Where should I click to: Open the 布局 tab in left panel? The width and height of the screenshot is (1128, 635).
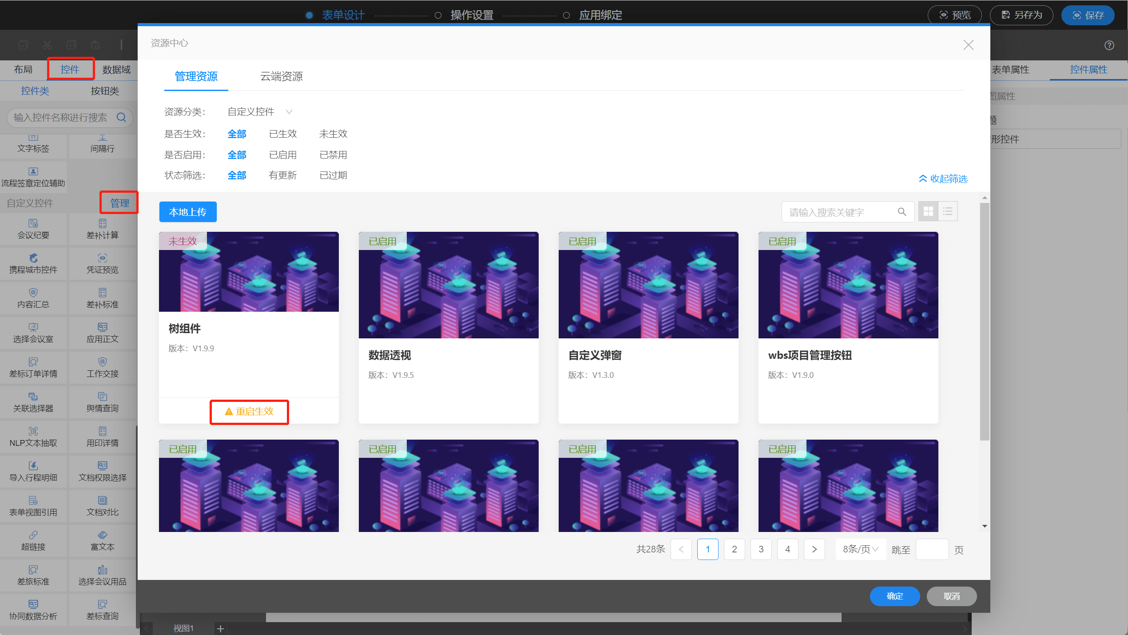coord(23,70)
